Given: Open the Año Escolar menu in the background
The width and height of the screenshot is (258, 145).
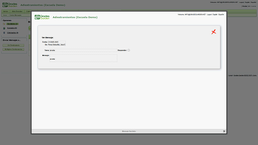Looking at the screenshot, I should tap(17, 11).
